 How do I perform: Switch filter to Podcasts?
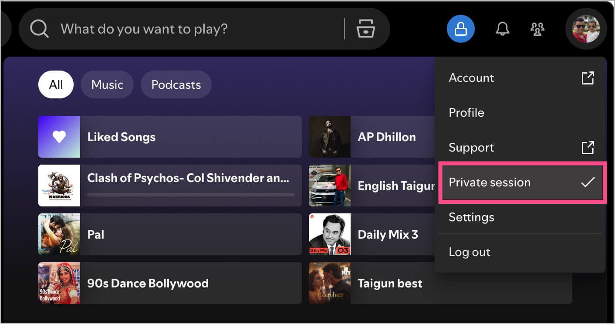click(176, 84)
